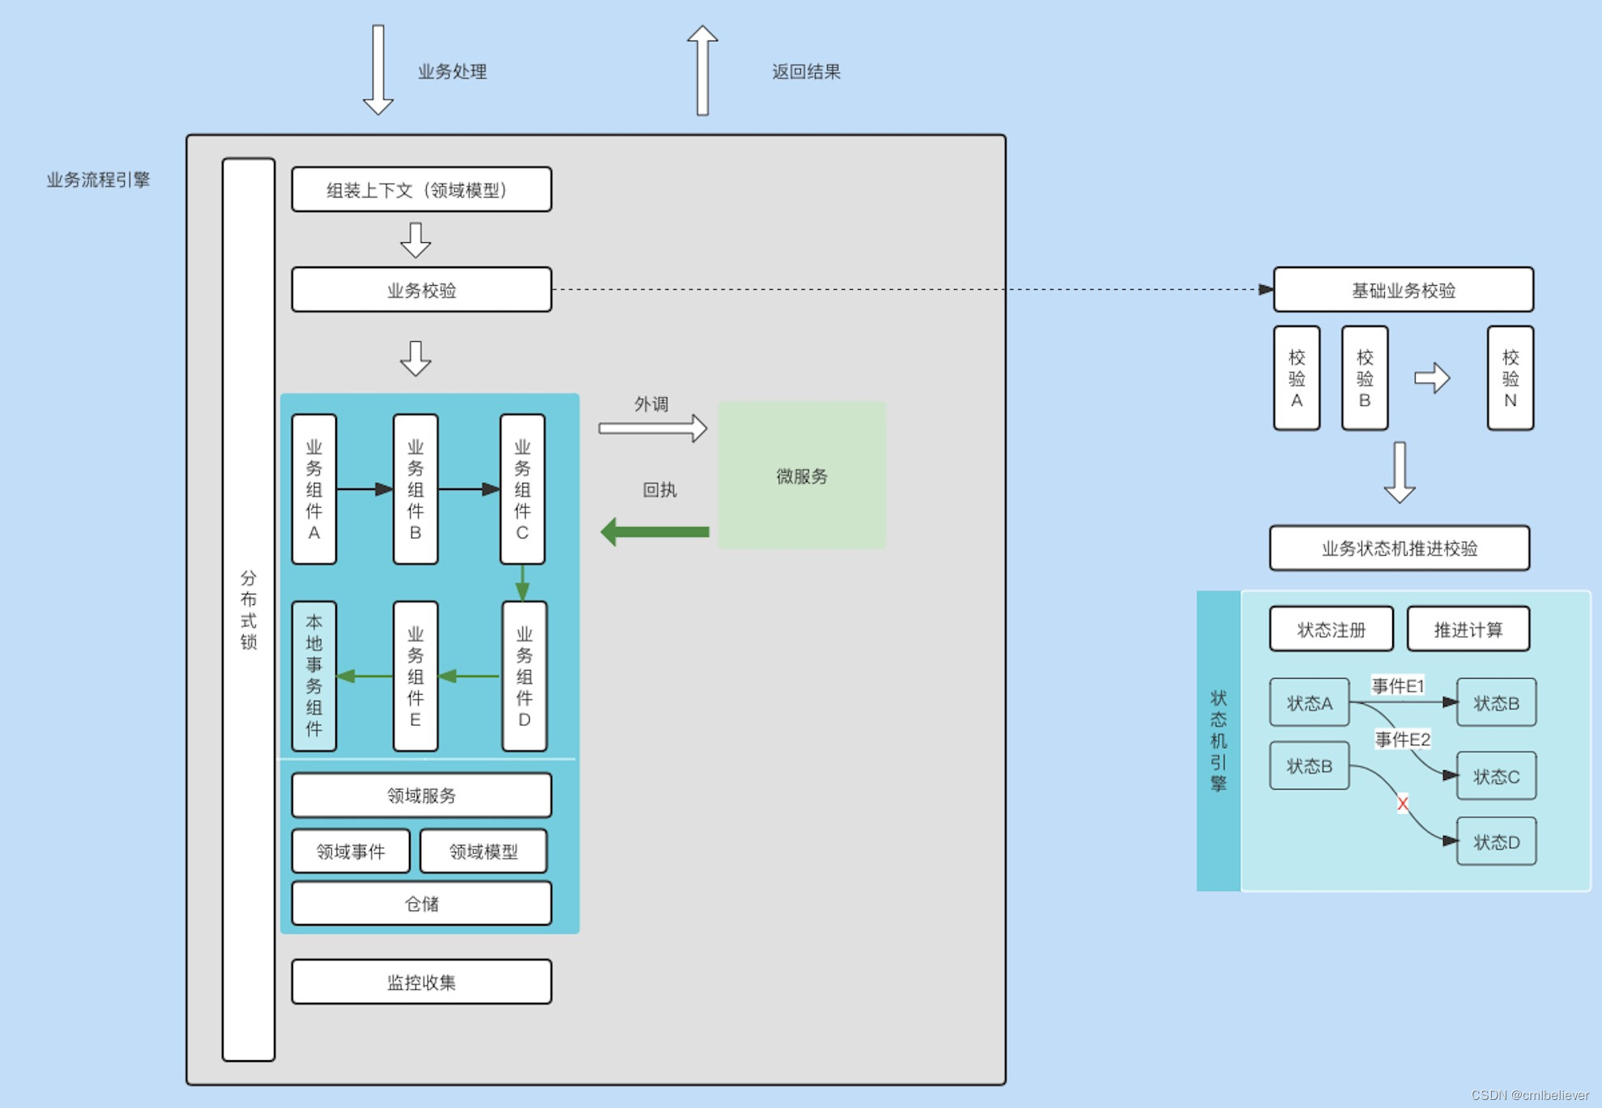Click the 推进计算 box
The image size is (1602, 1108).
coord(1468,629)
